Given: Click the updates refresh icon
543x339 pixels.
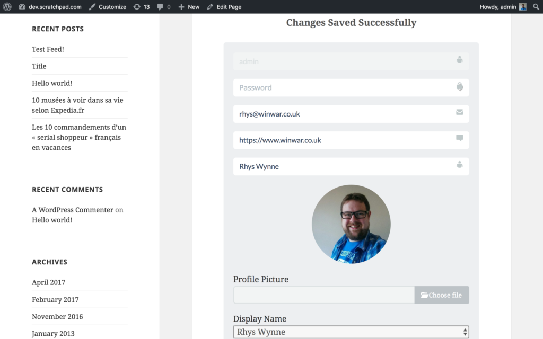Looking at the screenshot, I should coord(137,6).
